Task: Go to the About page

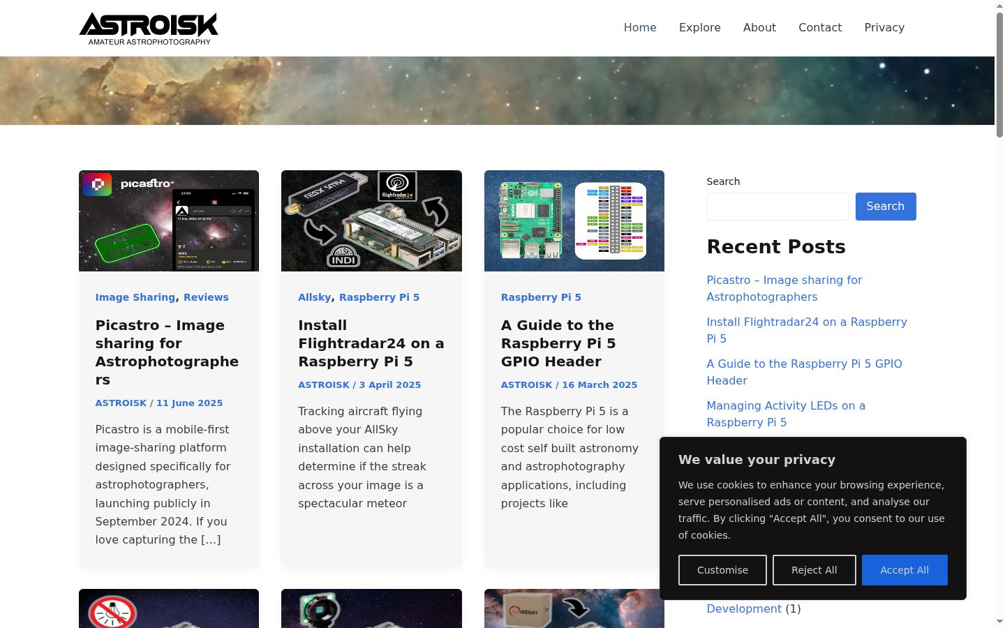Action: [759, 27]
